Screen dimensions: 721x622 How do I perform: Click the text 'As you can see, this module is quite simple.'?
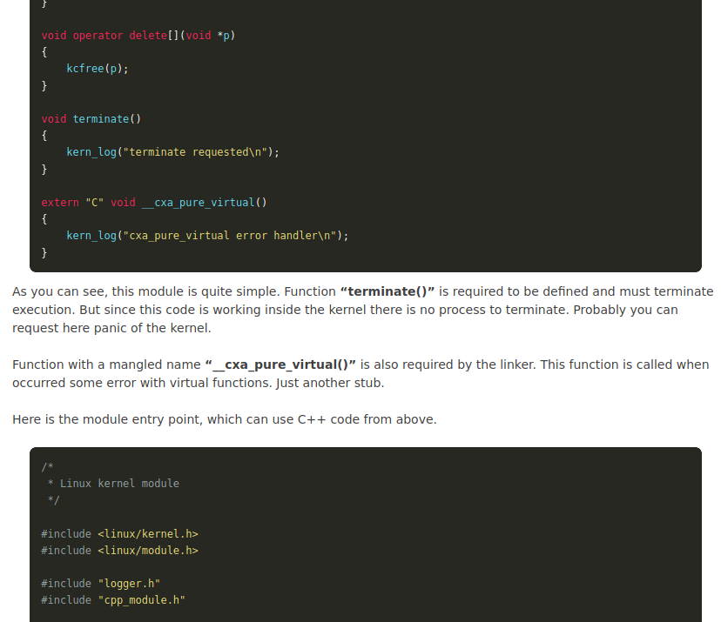146,291
